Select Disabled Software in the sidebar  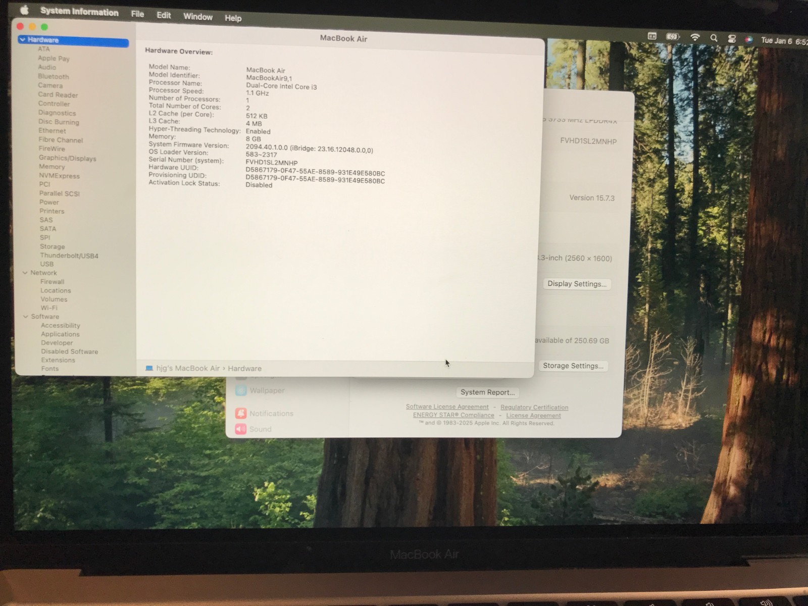tap(70, 351)
